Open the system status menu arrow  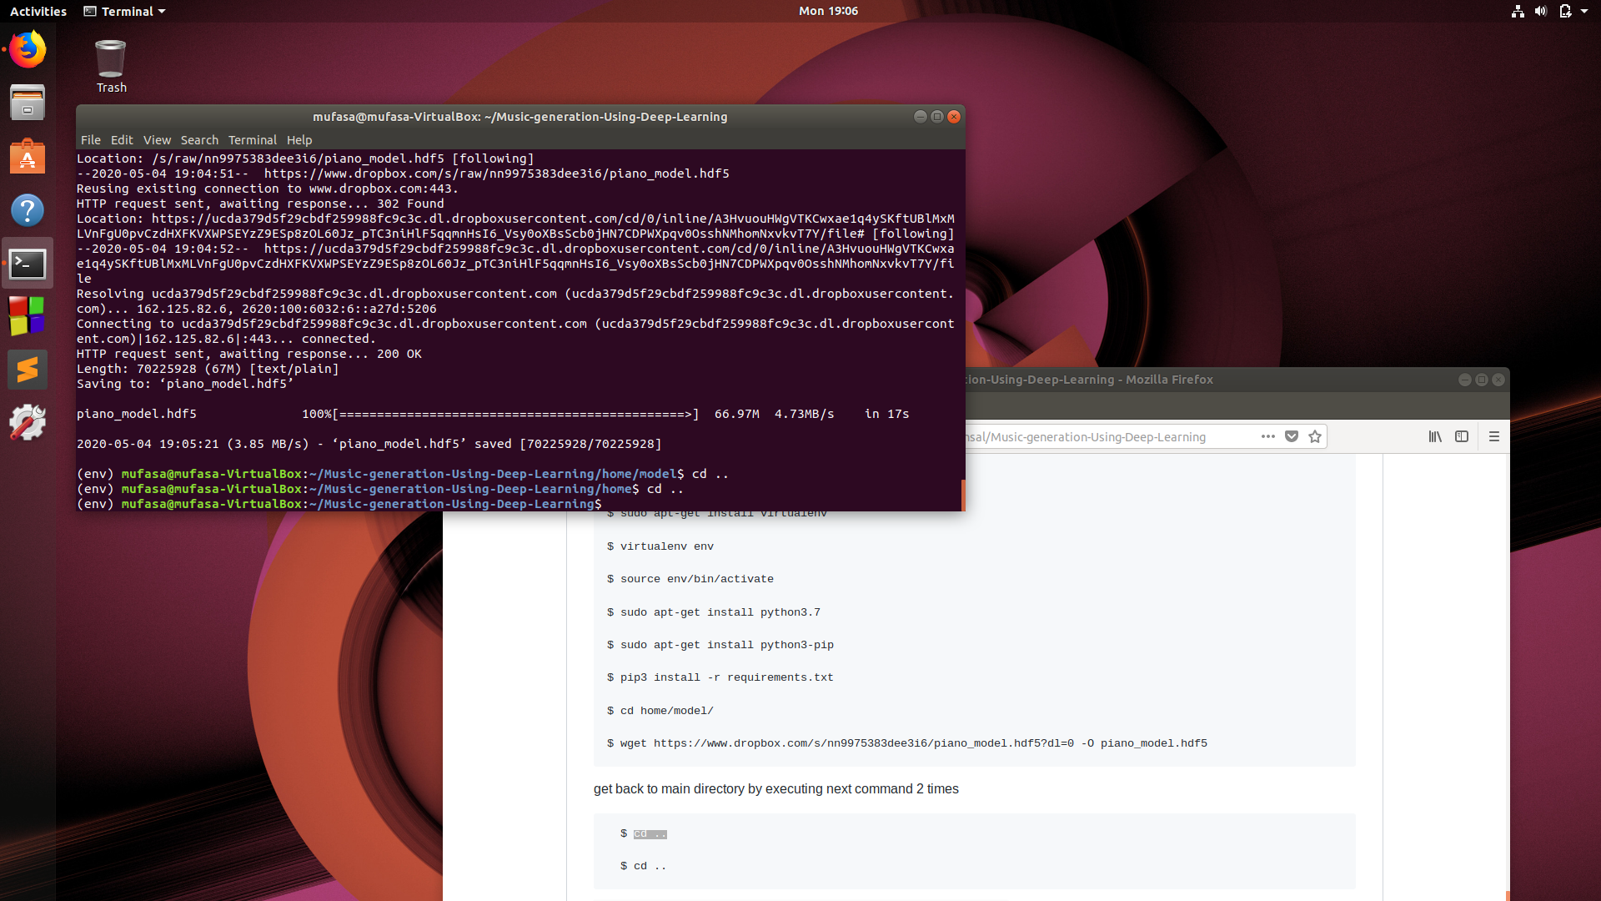click(1584, 11)
